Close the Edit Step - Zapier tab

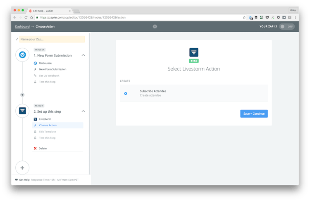(x=69, y=11)
